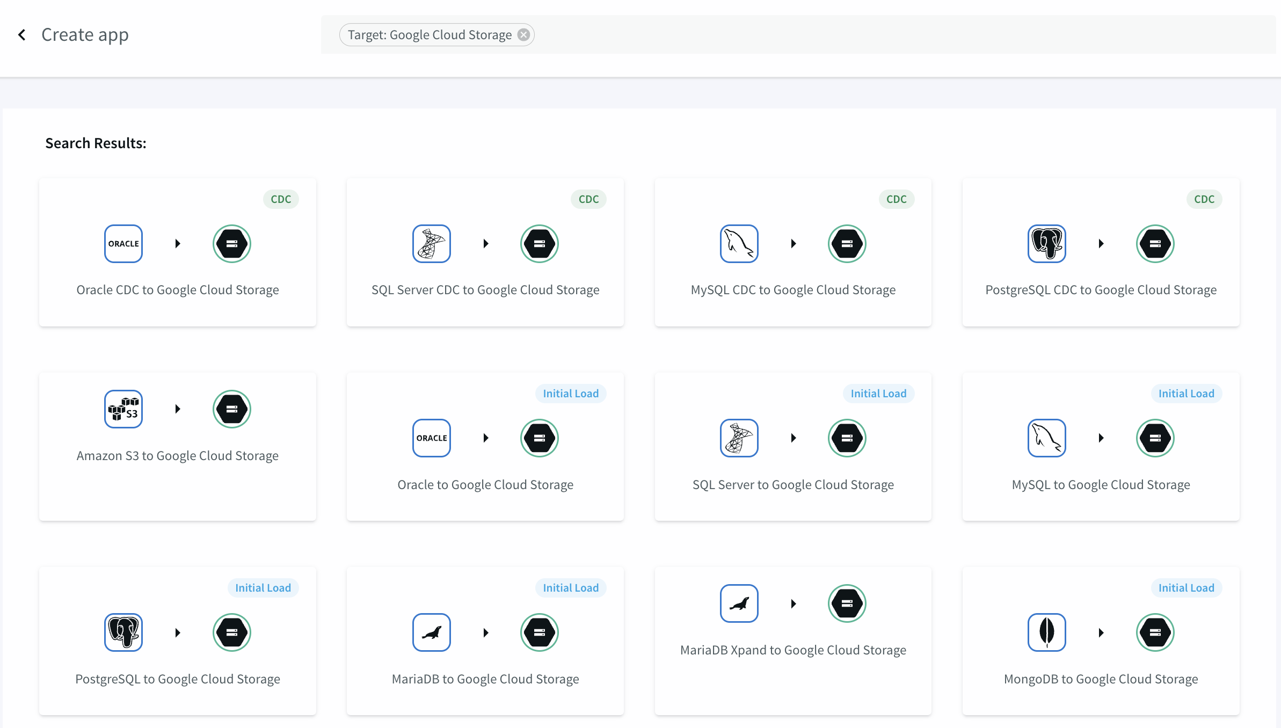The width and height of the screenshot is (1281, 728).
Task: Click Google Cloud Storage target icon in Oracle CDC card
Action: tap(232, 244)
